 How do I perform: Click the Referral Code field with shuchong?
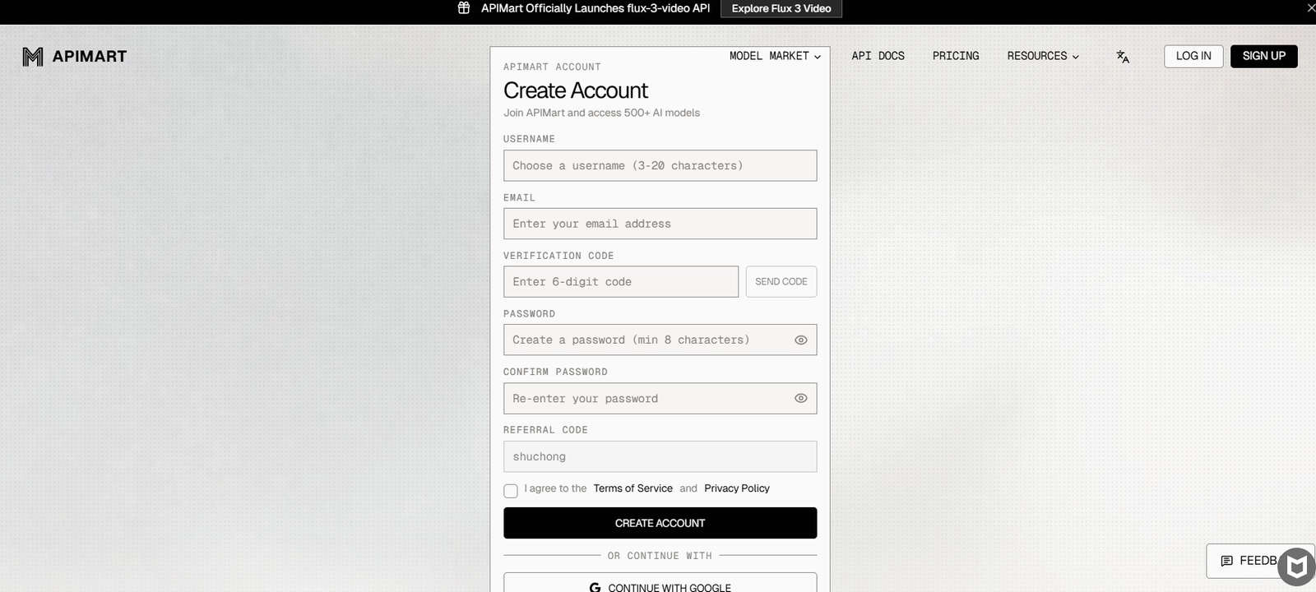(x=660, y=457)
